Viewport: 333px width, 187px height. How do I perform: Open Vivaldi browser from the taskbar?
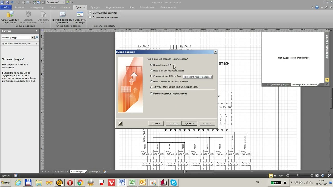[x=112, y=183]
